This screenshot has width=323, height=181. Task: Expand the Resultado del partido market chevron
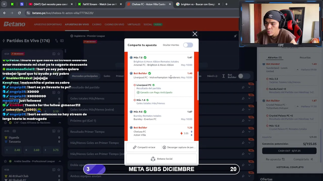point(249,87)
